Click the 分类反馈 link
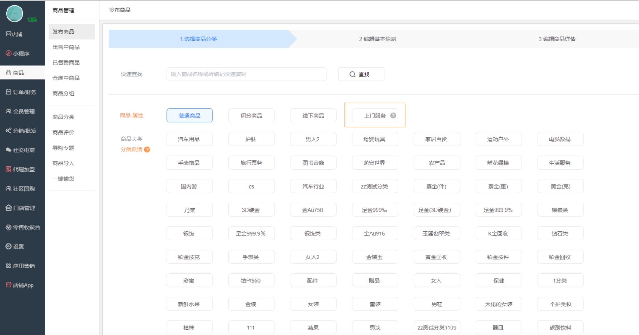The height and width of the screenshot is (335, 639). 131,150
